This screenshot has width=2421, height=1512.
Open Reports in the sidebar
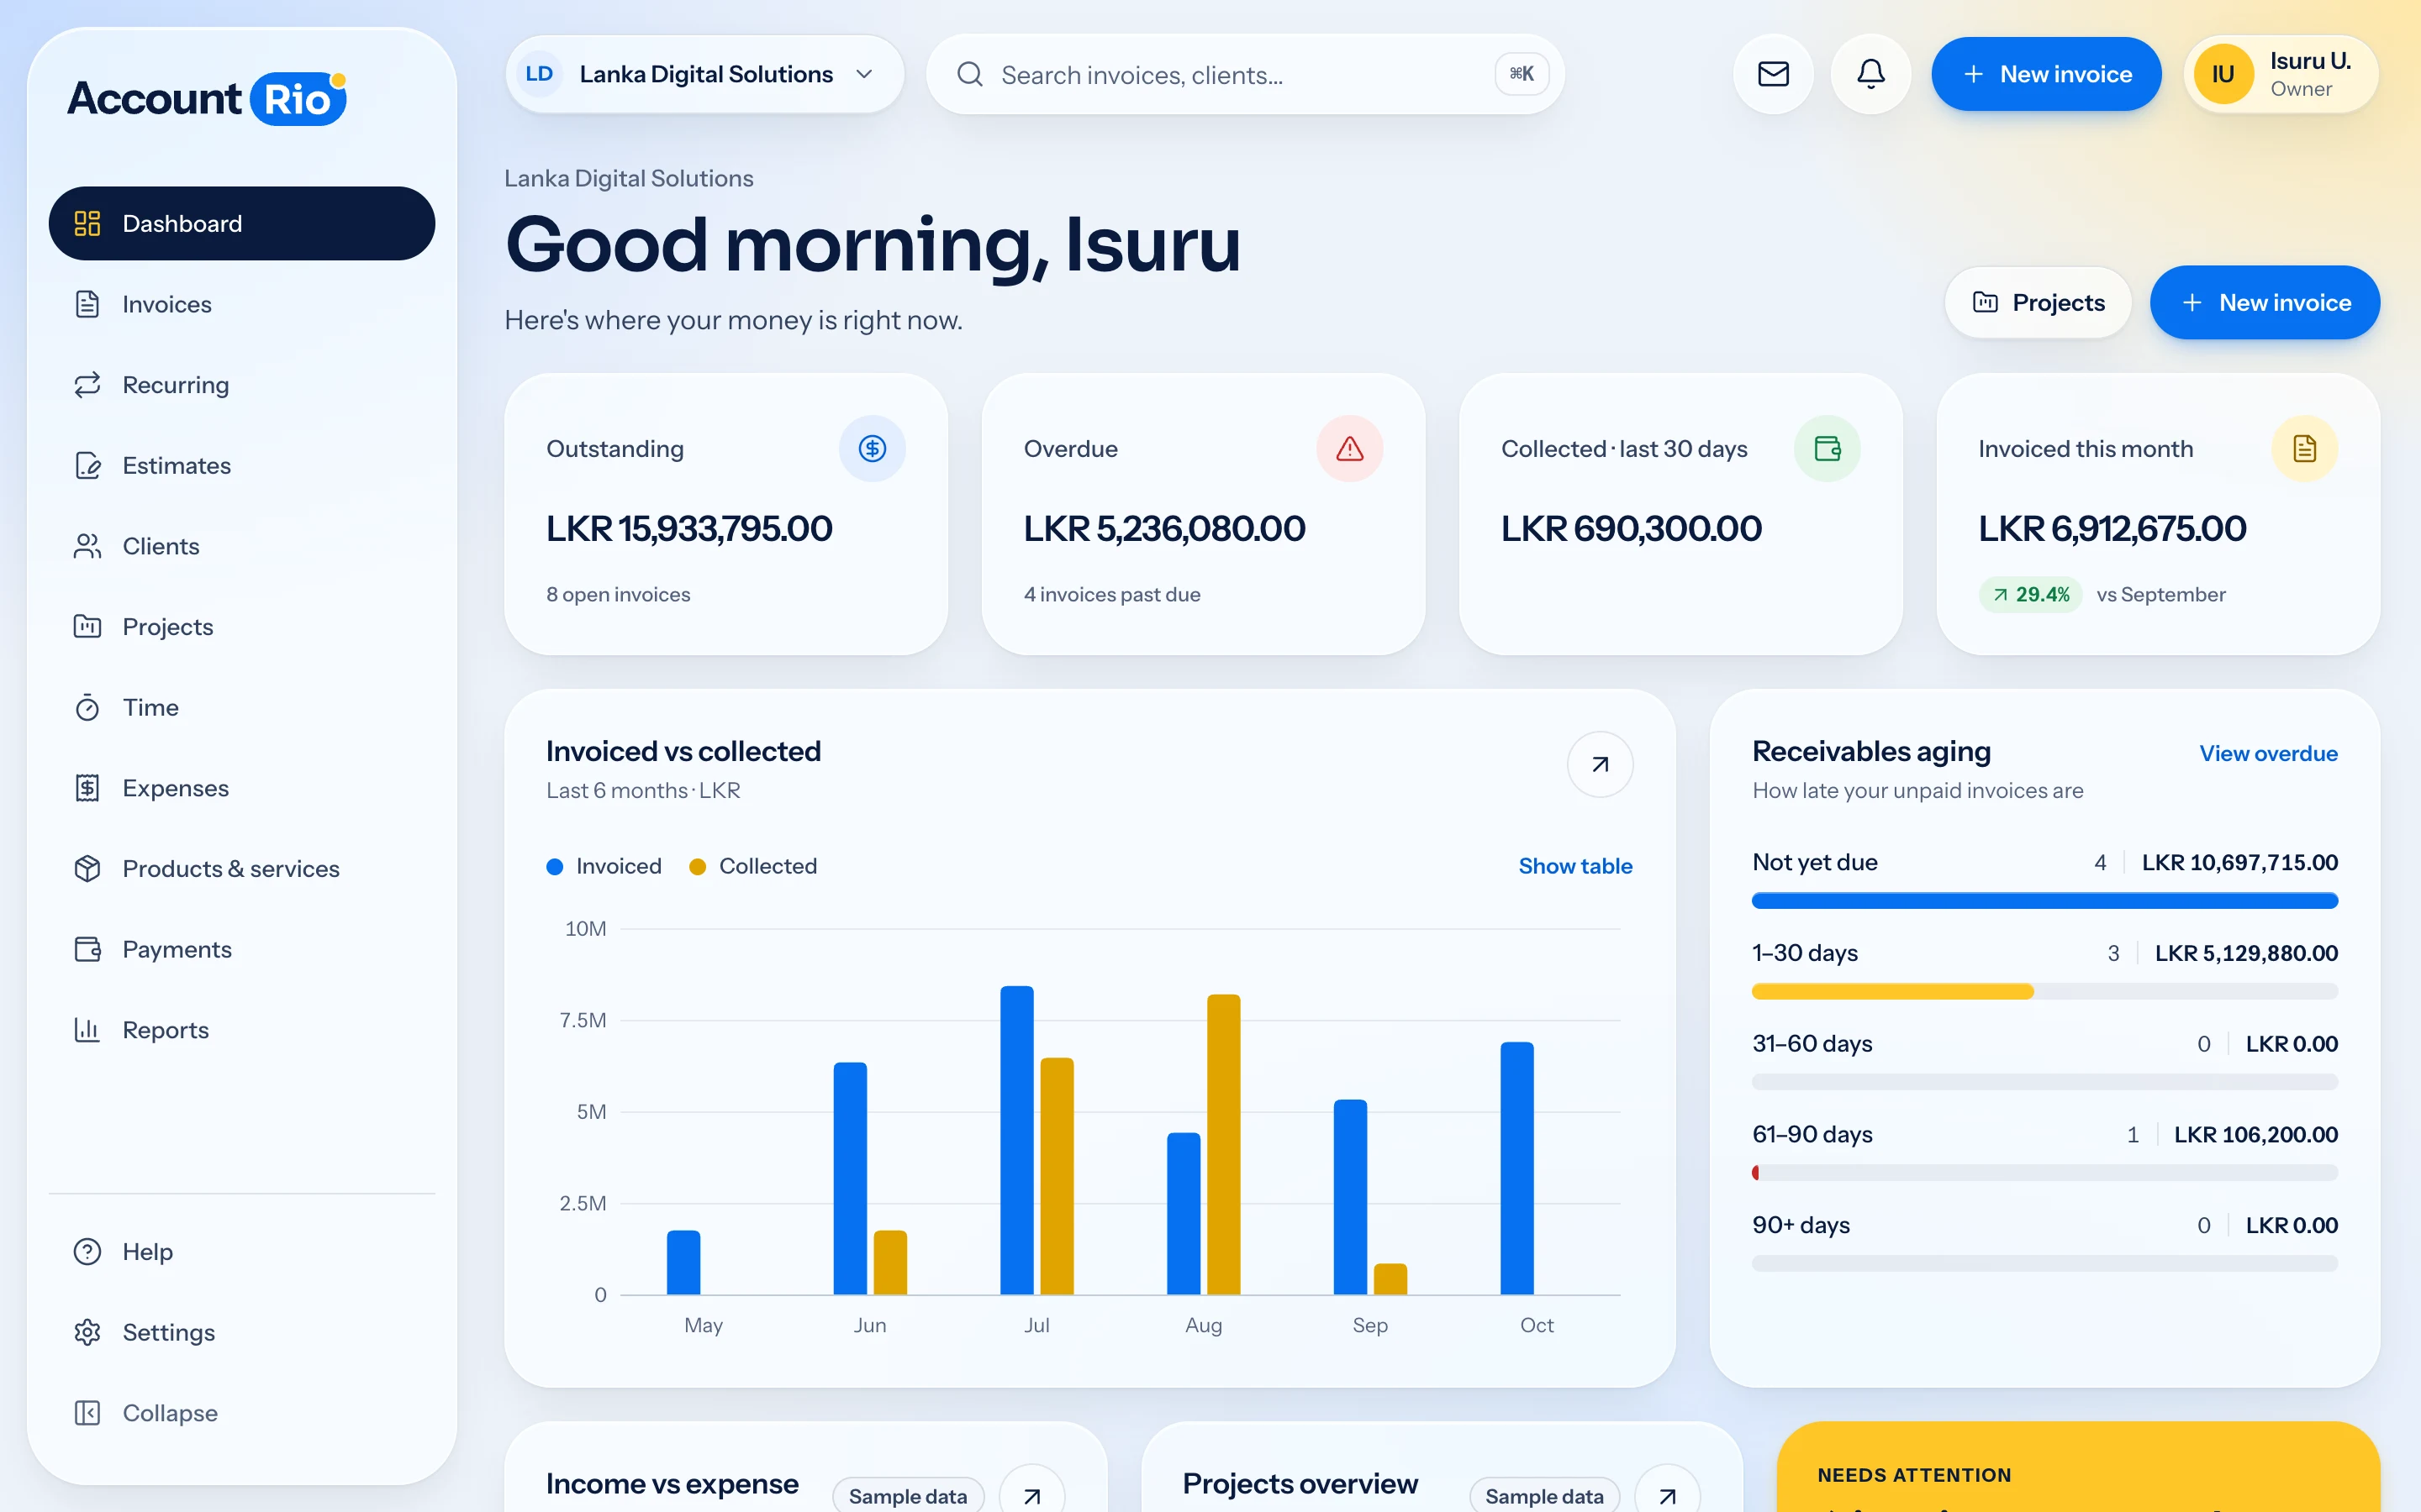tap(242, 1030)
